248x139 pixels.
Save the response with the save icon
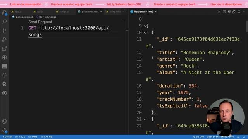click(x=224, y=12)
